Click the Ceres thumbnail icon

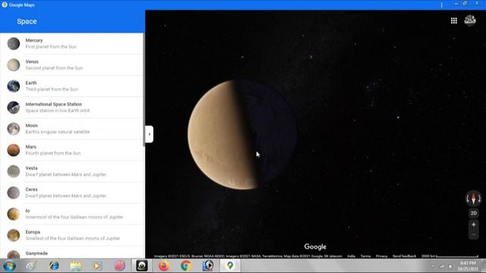(14, 193)
